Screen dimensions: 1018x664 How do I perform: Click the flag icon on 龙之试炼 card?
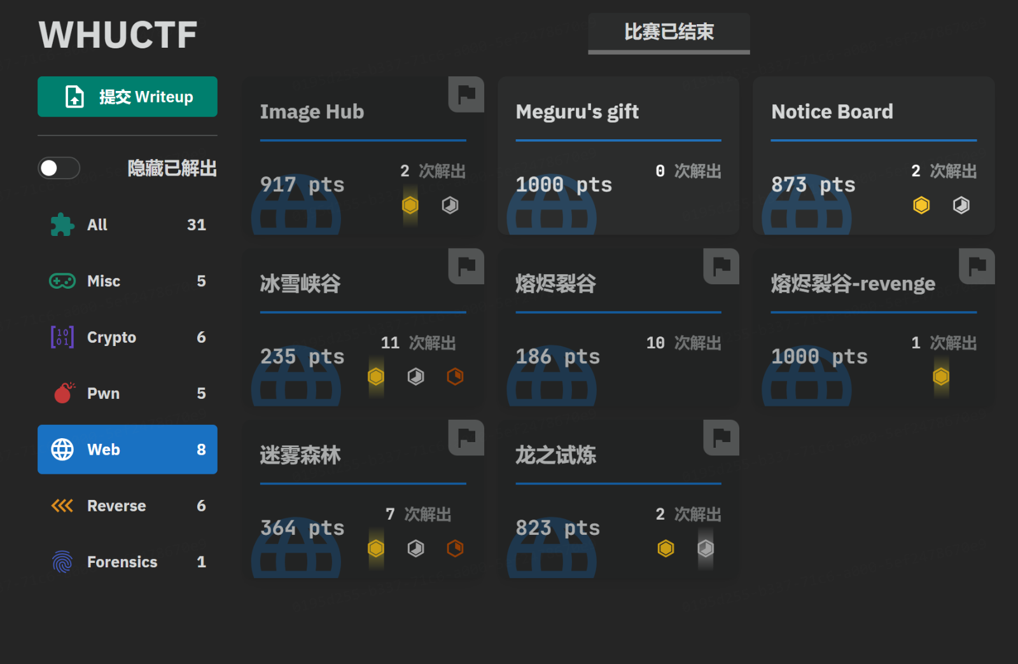(x=721, y=439)
